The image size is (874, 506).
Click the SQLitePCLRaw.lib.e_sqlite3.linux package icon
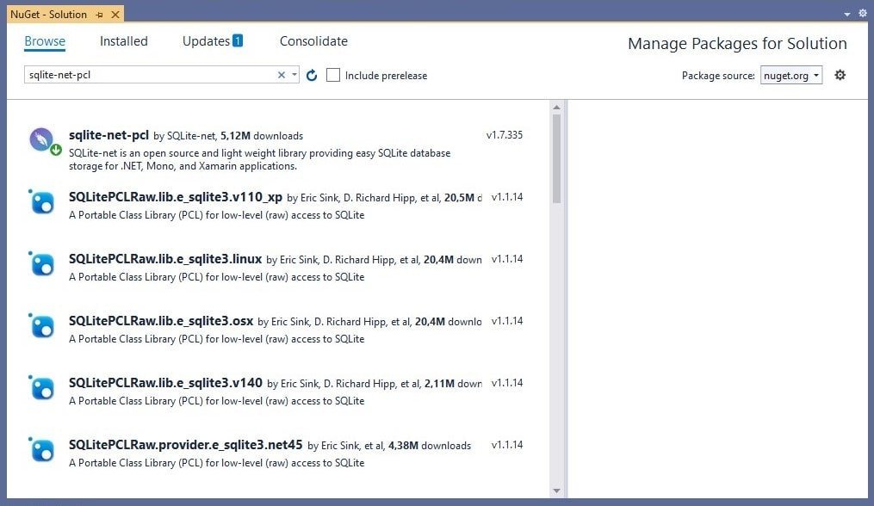click(x=42, y=263)
